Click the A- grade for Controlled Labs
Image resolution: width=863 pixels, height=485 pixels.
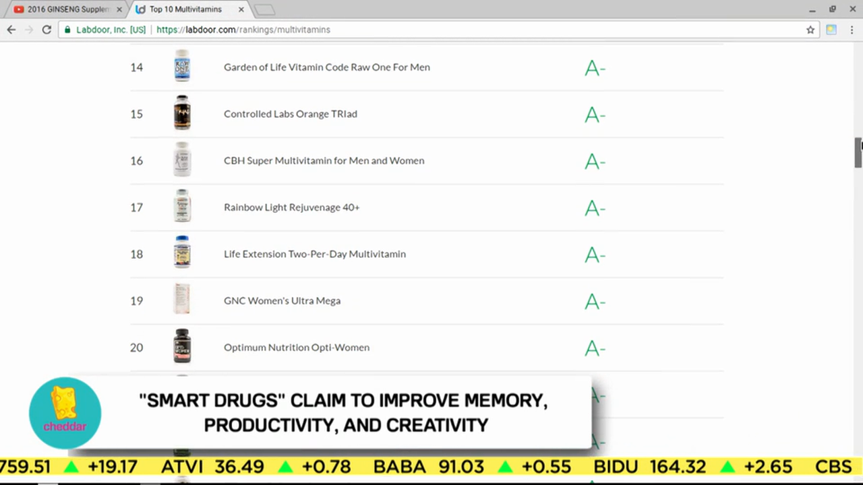click(595, 115)
